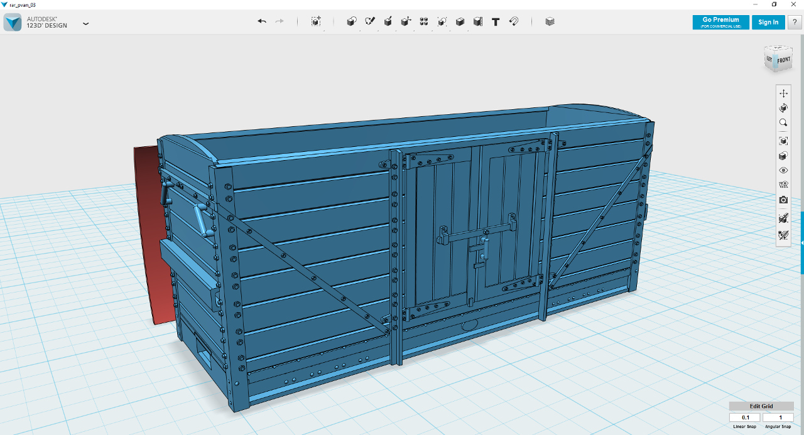The height and width of the screenshot is (435, 804).
Task: Toggle the Snap magnet tool
Action: click(514, 21)
